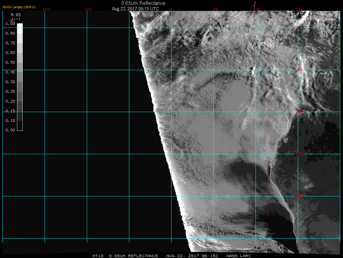Click the '10S' latitude label
The height and width of the screenshot is (258, 343).
[x=300, y=112]
